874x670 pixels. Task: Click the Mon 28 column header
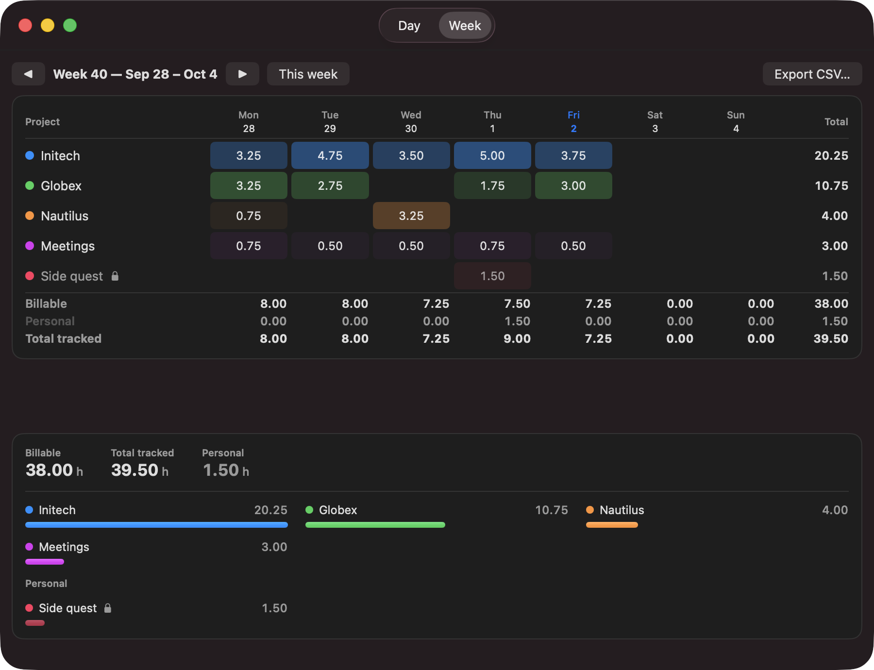(249, 121)
